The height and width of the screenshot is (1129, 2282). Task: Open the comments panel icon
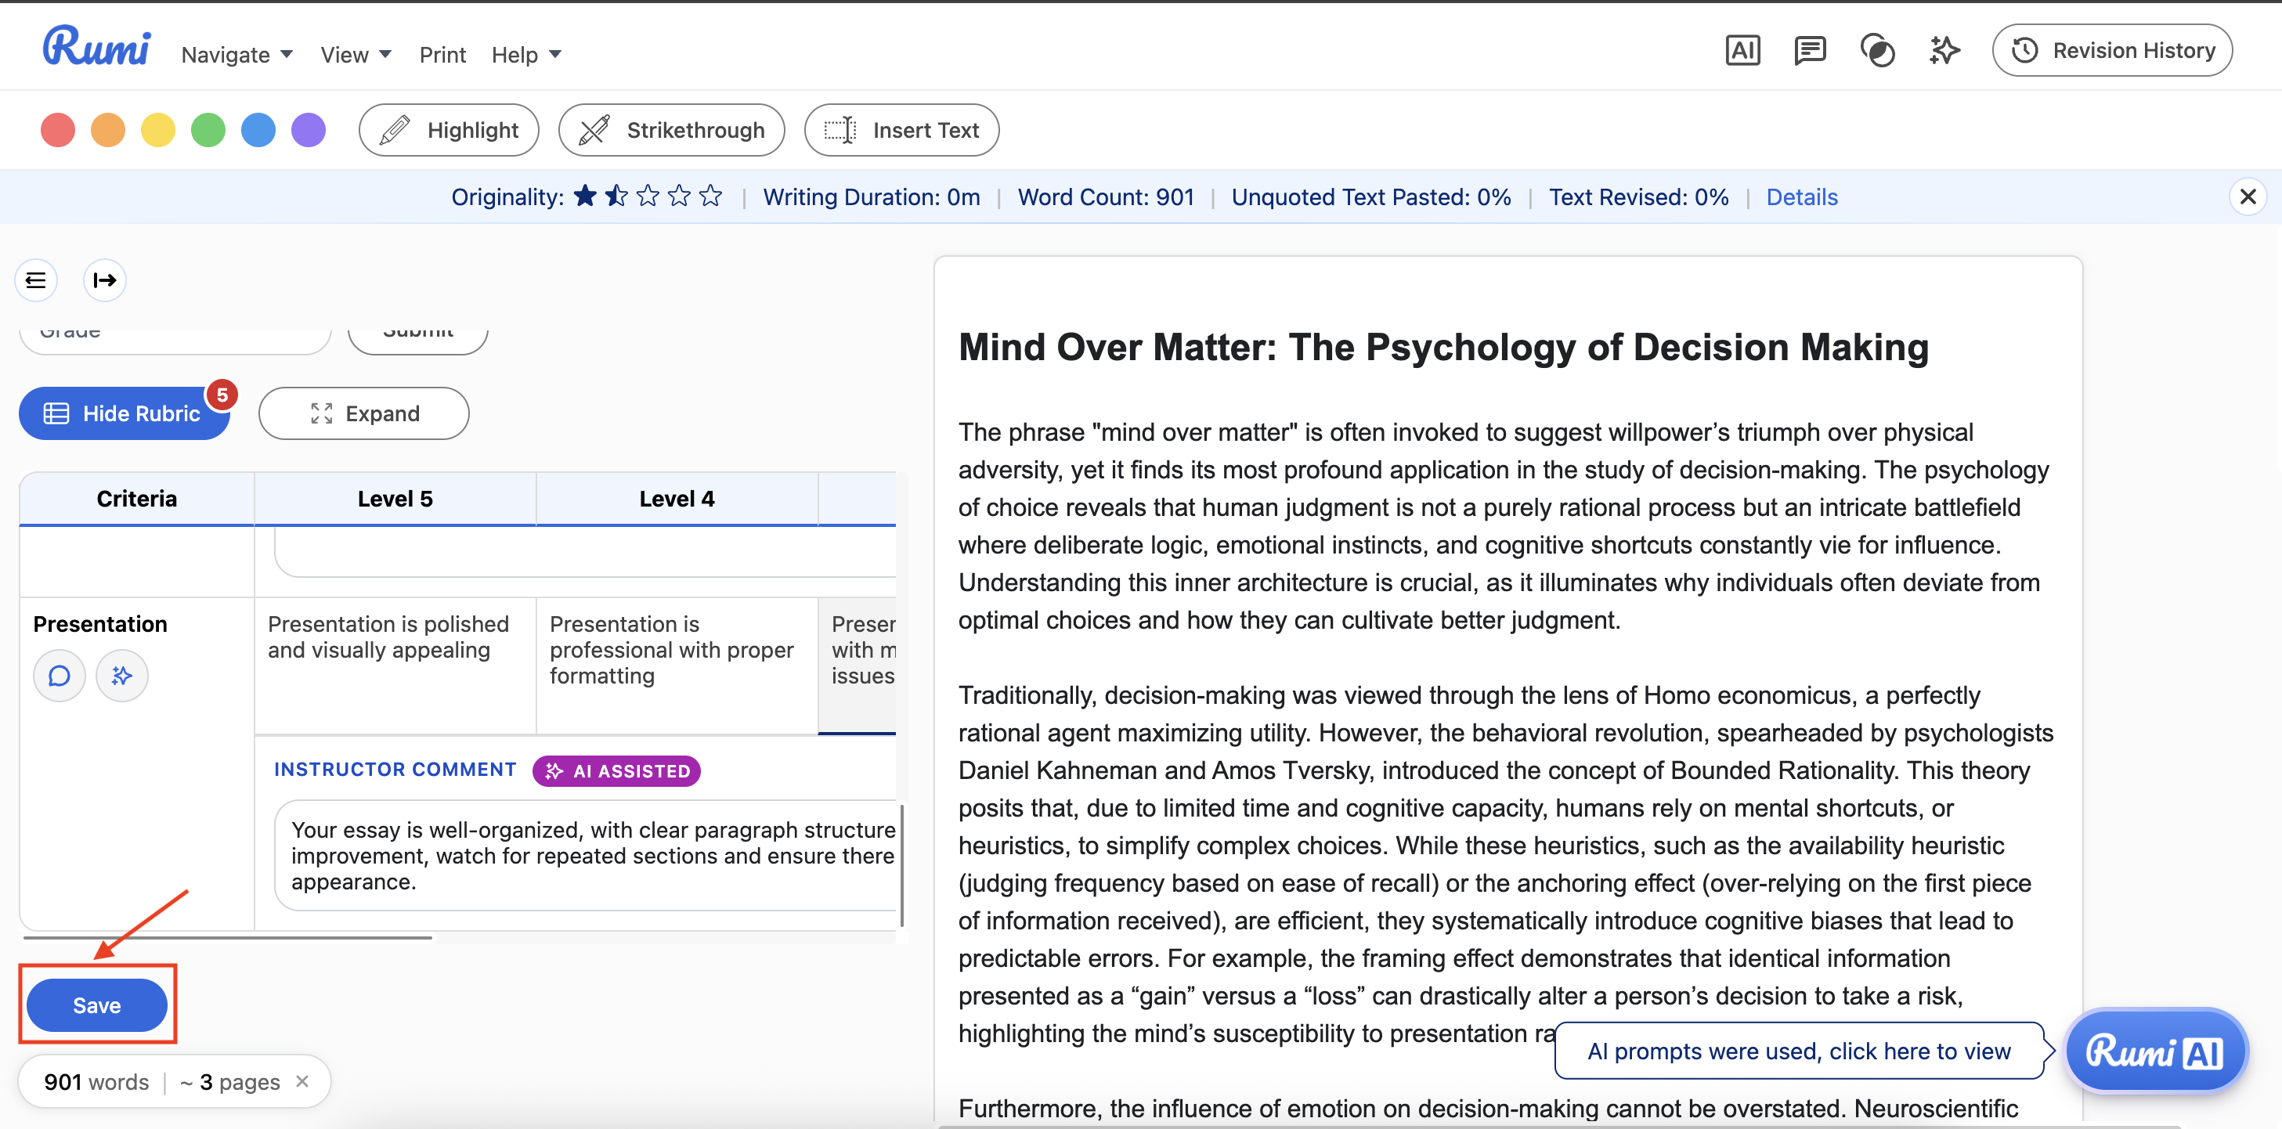pyautogui.click(x=1809, y=50)
